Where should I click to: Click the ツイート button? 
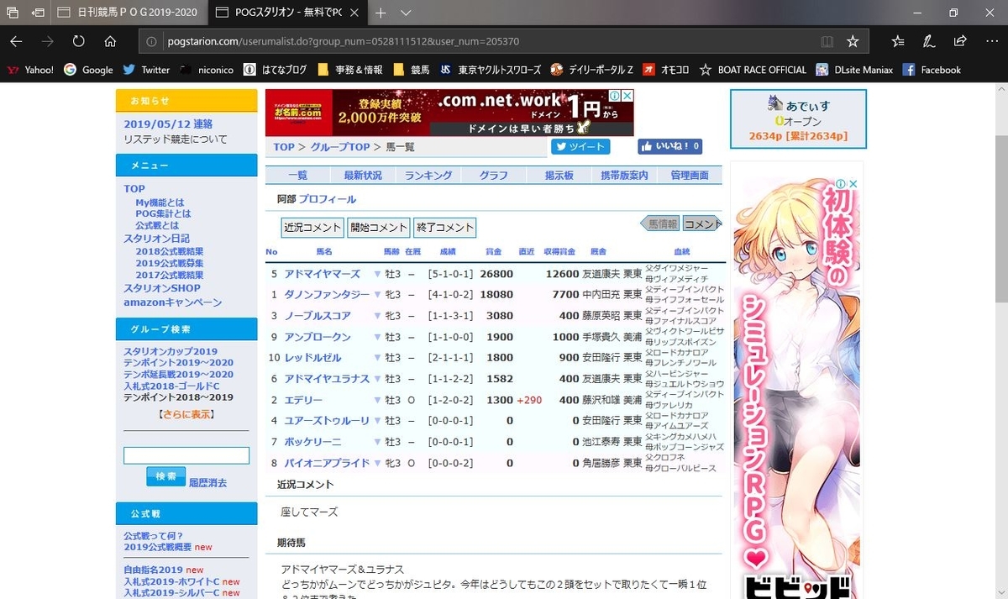click(x=580, y=146)
